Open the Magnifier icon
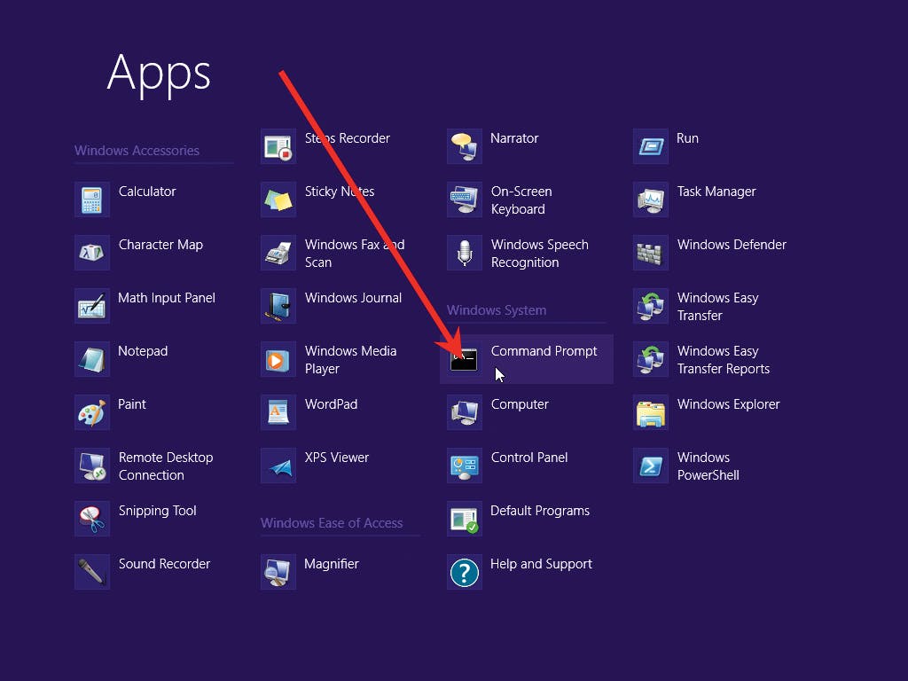 (x=278, y=573)
